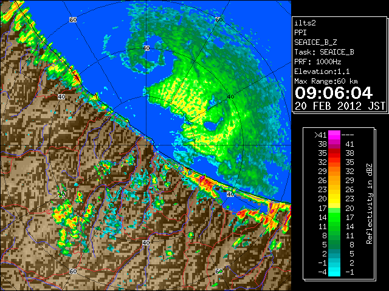Click the '40' range label due north of center
Viewport: 389px width, 291px height.
click(146, 48)
